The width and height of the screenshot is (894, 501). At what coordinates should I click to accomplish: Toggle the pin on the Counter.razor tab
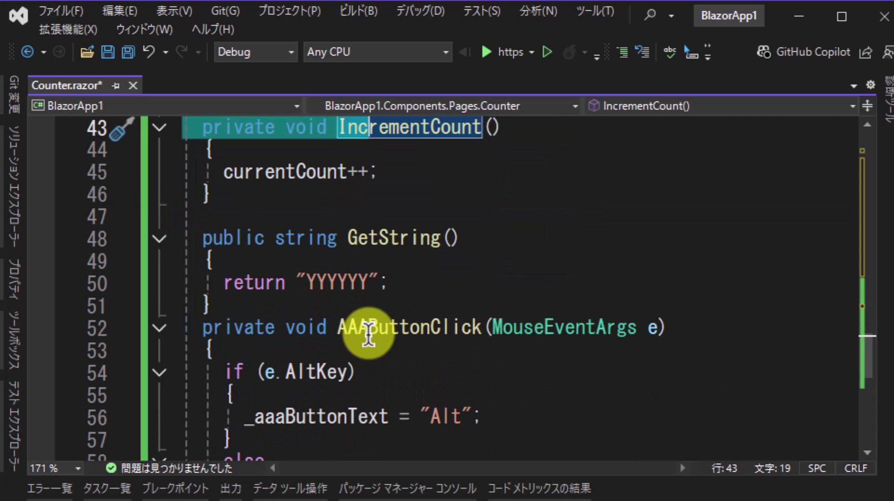[x=116, y=85]
